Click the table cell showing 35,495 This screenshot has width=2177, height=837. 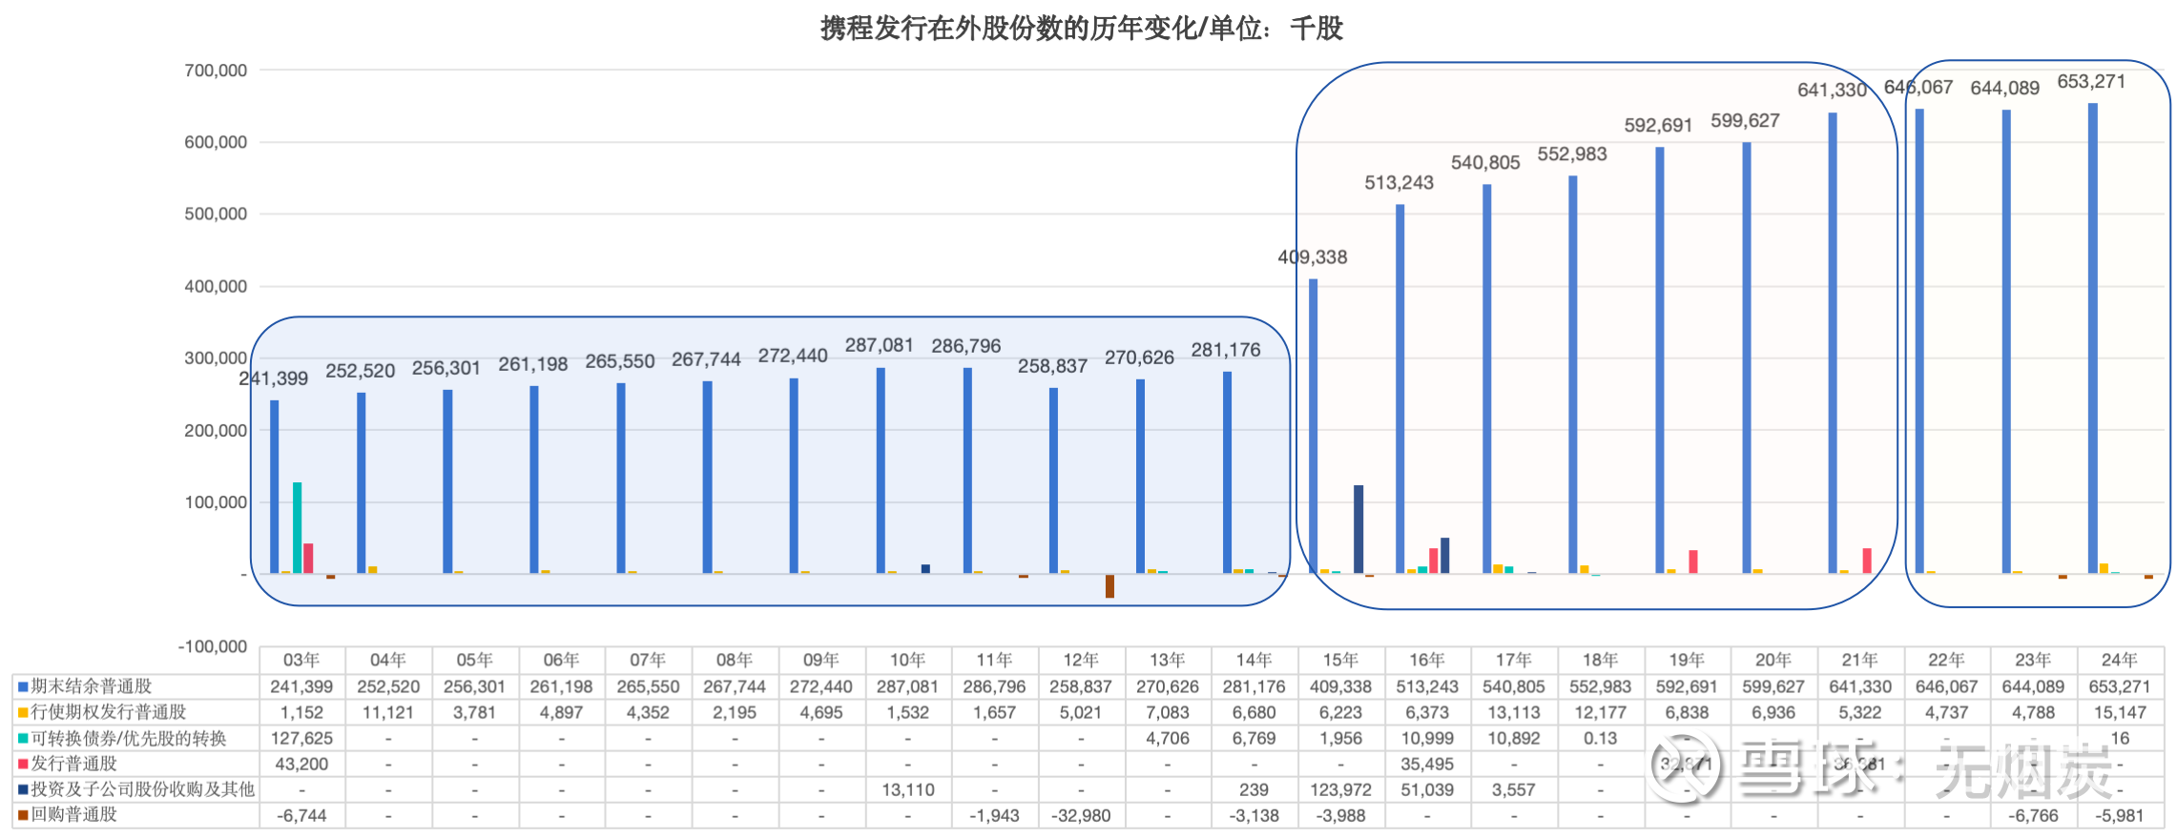(1427, 764)
